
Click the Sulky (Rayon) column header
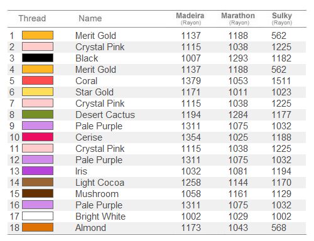click(282, 18)
